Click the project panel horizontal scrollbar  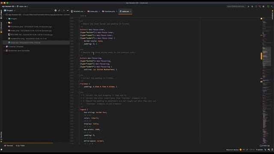[x=28, y=143]
